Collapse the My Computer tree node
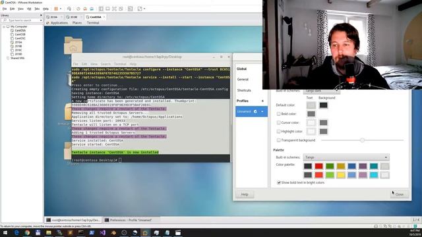The height and width of the screenshot is (237, 422). tap(4, 26)
